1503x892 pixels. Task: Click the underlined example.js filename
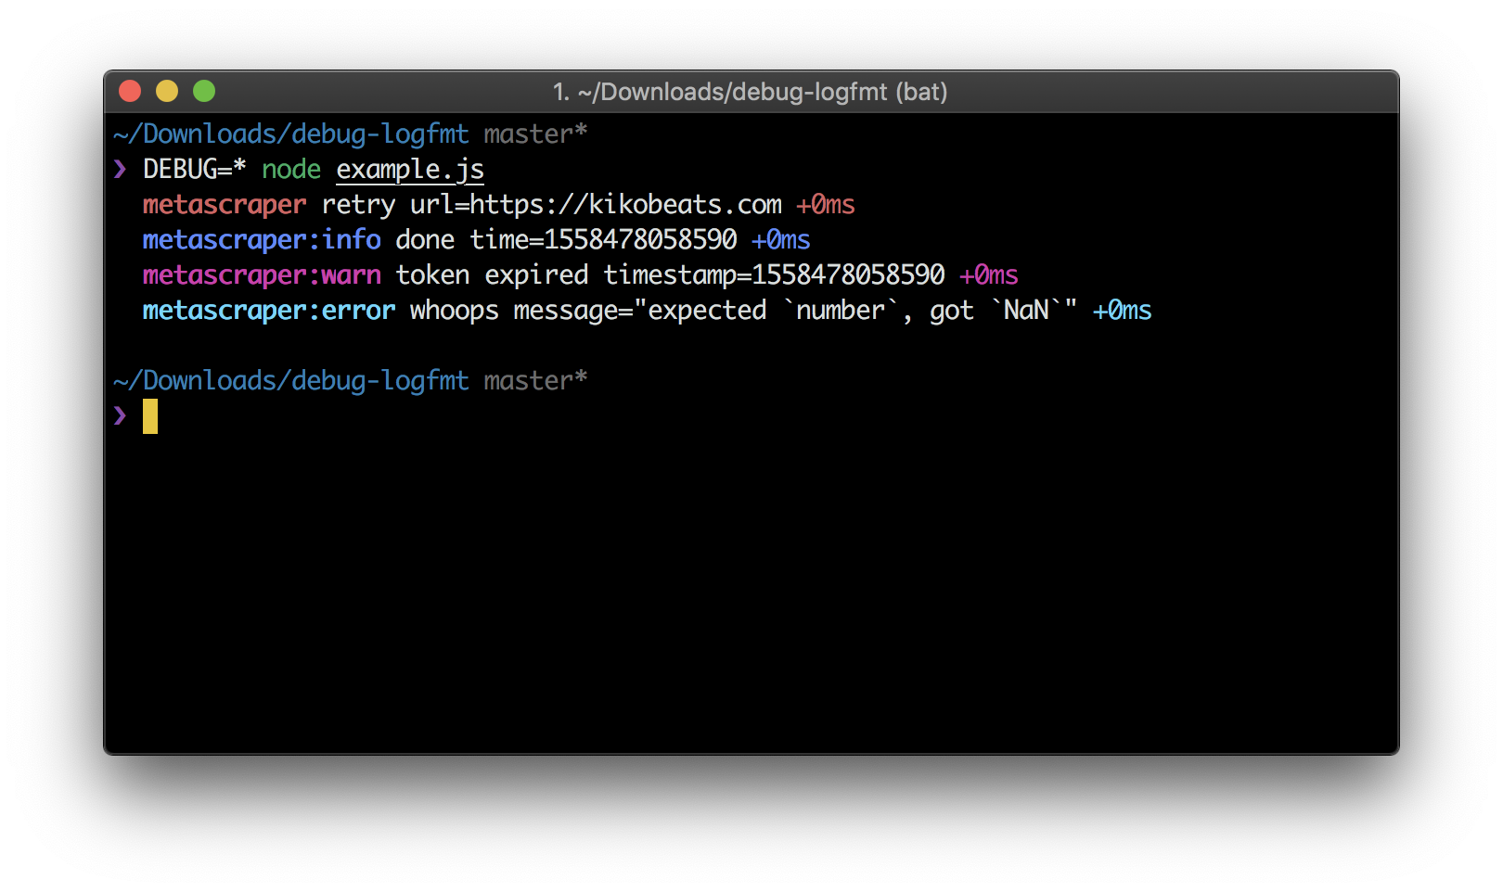click(x=409, y=170)
